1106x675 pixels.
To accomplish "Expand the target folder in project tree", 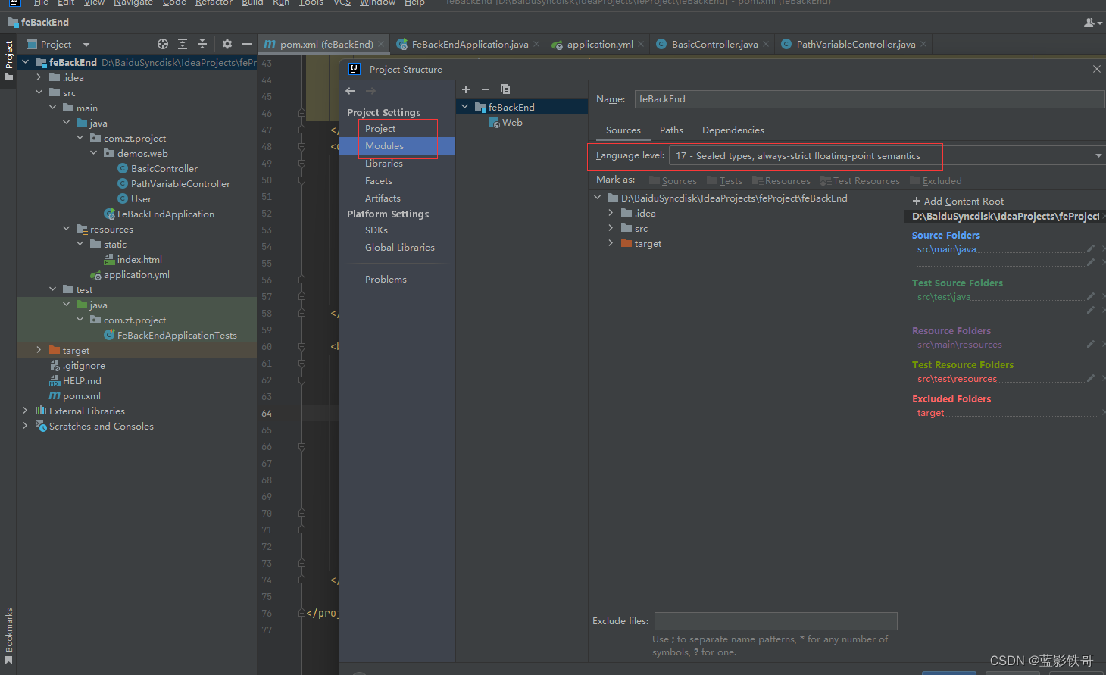I will 39,350.
